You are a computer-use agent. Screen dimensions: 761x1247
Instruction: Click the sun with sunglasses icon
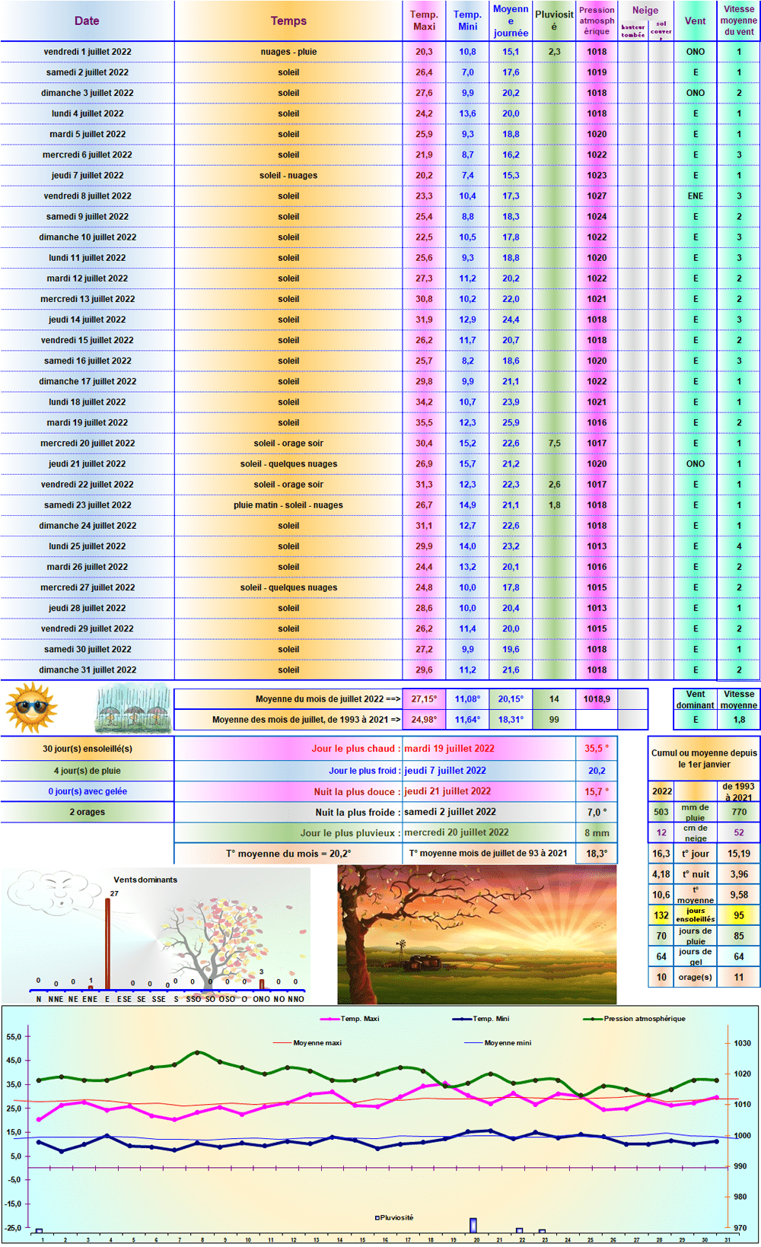(31, 708)
